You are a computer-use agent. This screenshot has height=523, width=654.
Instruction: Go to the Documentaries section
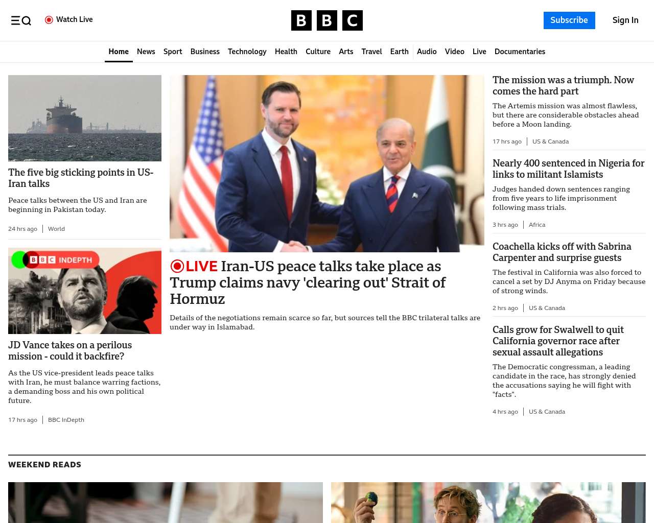(520, 52)
